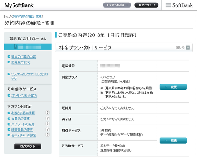This screenshot has height=157, width=197.
Task: Open パスワードの変更 link
Action: coord(23,124)
